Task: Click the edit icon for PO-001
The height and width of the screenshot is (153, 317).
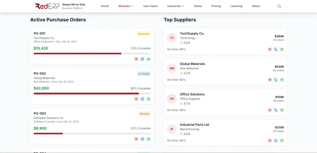Action: (142, 59)
